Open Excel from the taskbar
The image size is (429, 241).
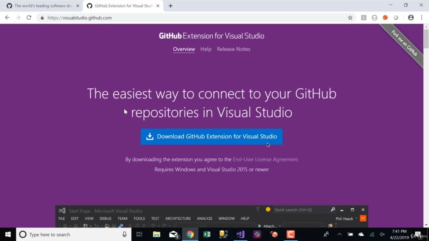[207, 235]
